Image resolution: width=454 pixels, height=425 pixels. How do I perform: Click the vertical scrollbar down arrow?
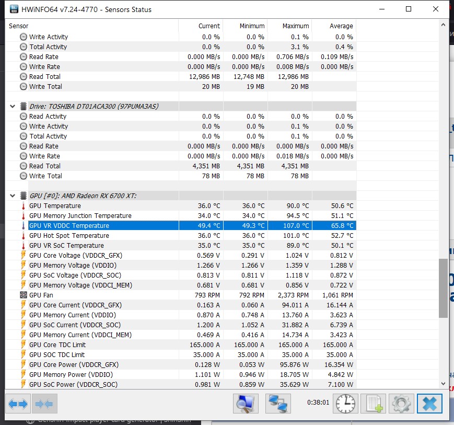[443, 384]
